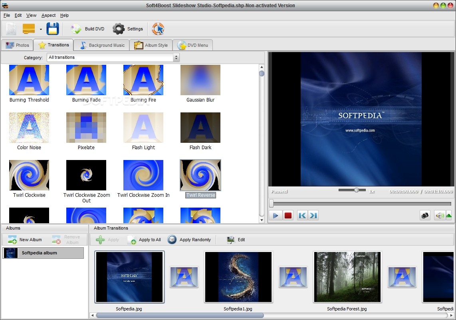Play the slideshow preview
This screenshot has height=320, width=456.
[276, 215]
